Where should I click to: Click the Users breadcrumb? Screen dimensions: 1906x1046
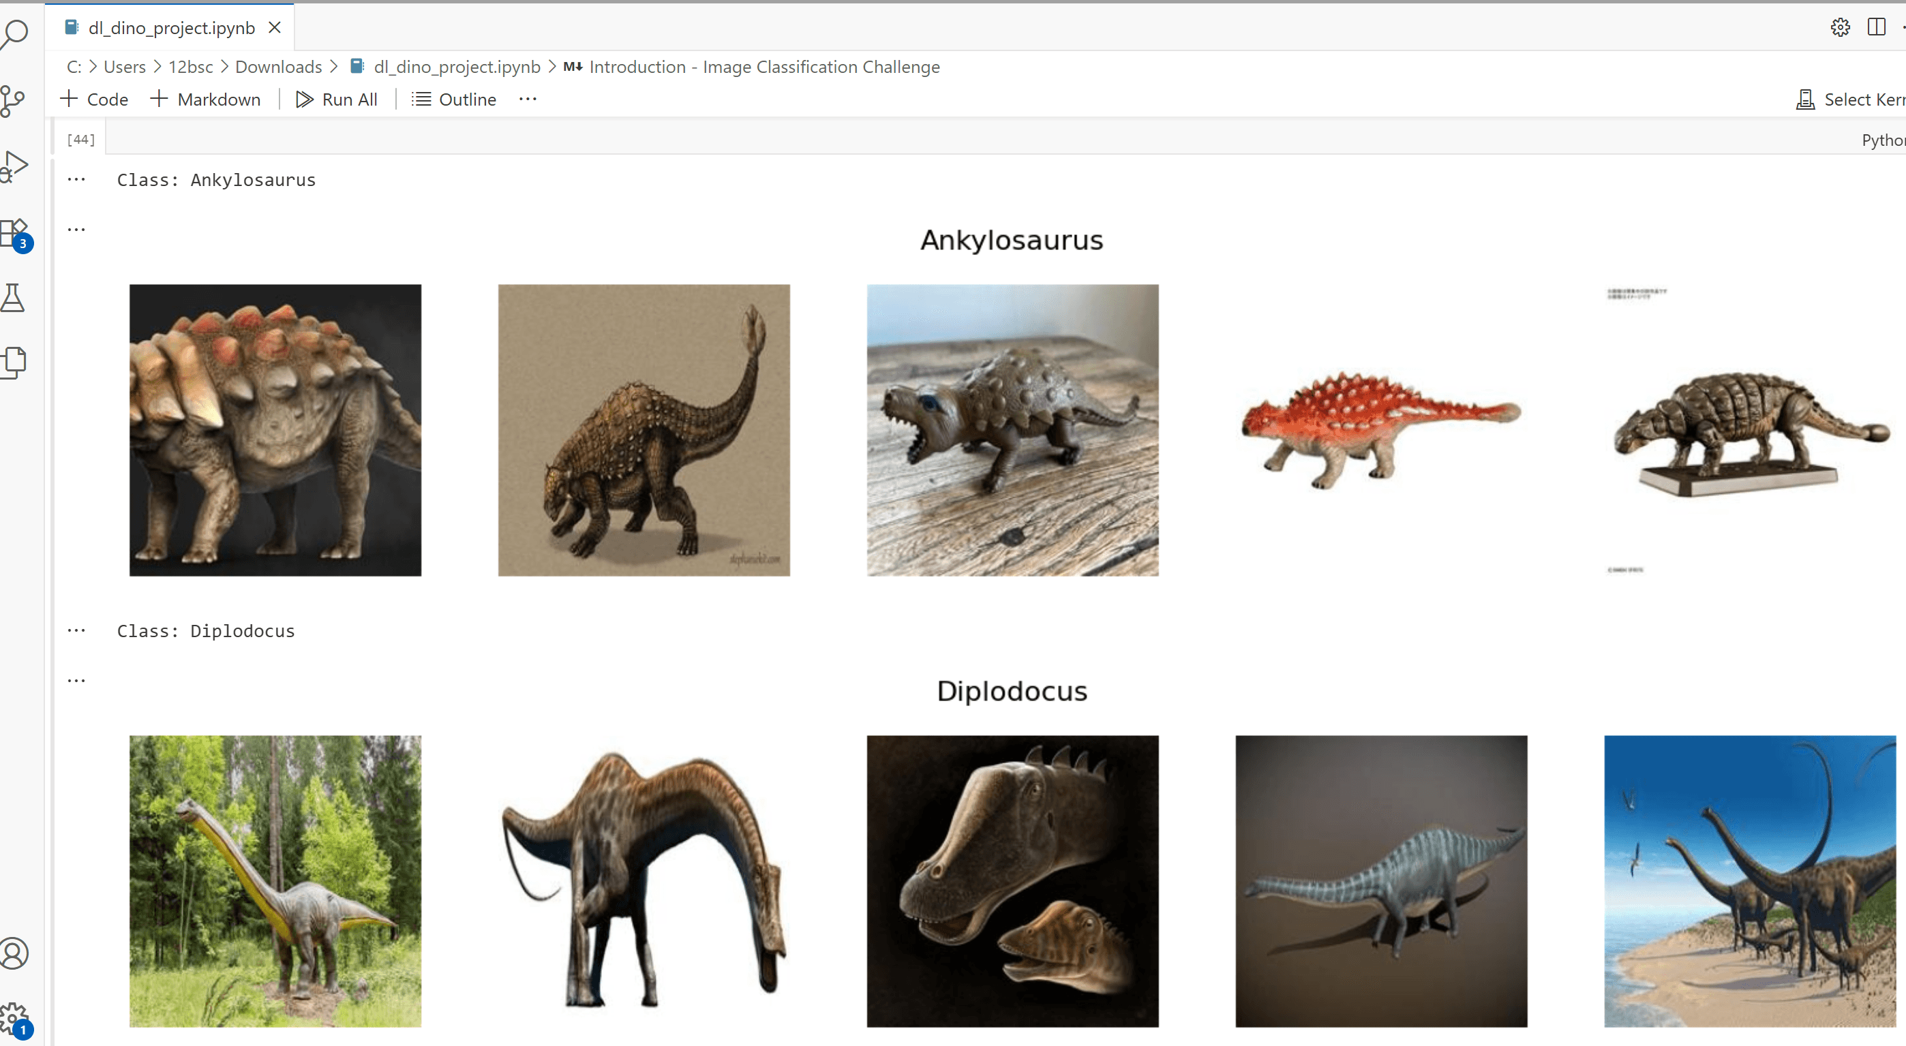124,67
